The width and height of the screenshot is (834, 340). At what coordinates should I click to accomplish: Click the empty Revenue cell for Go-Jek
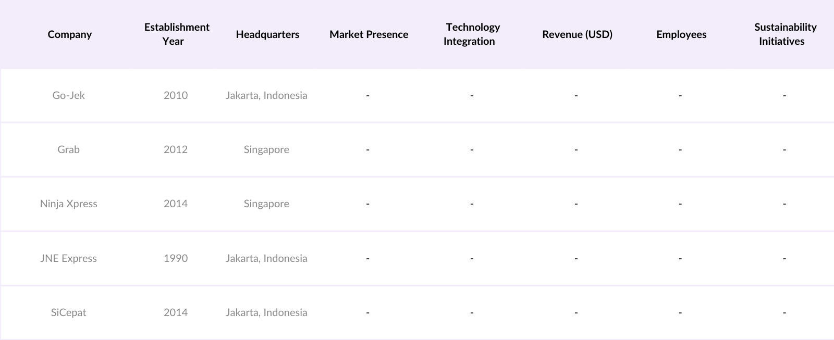tap(576, 95)
